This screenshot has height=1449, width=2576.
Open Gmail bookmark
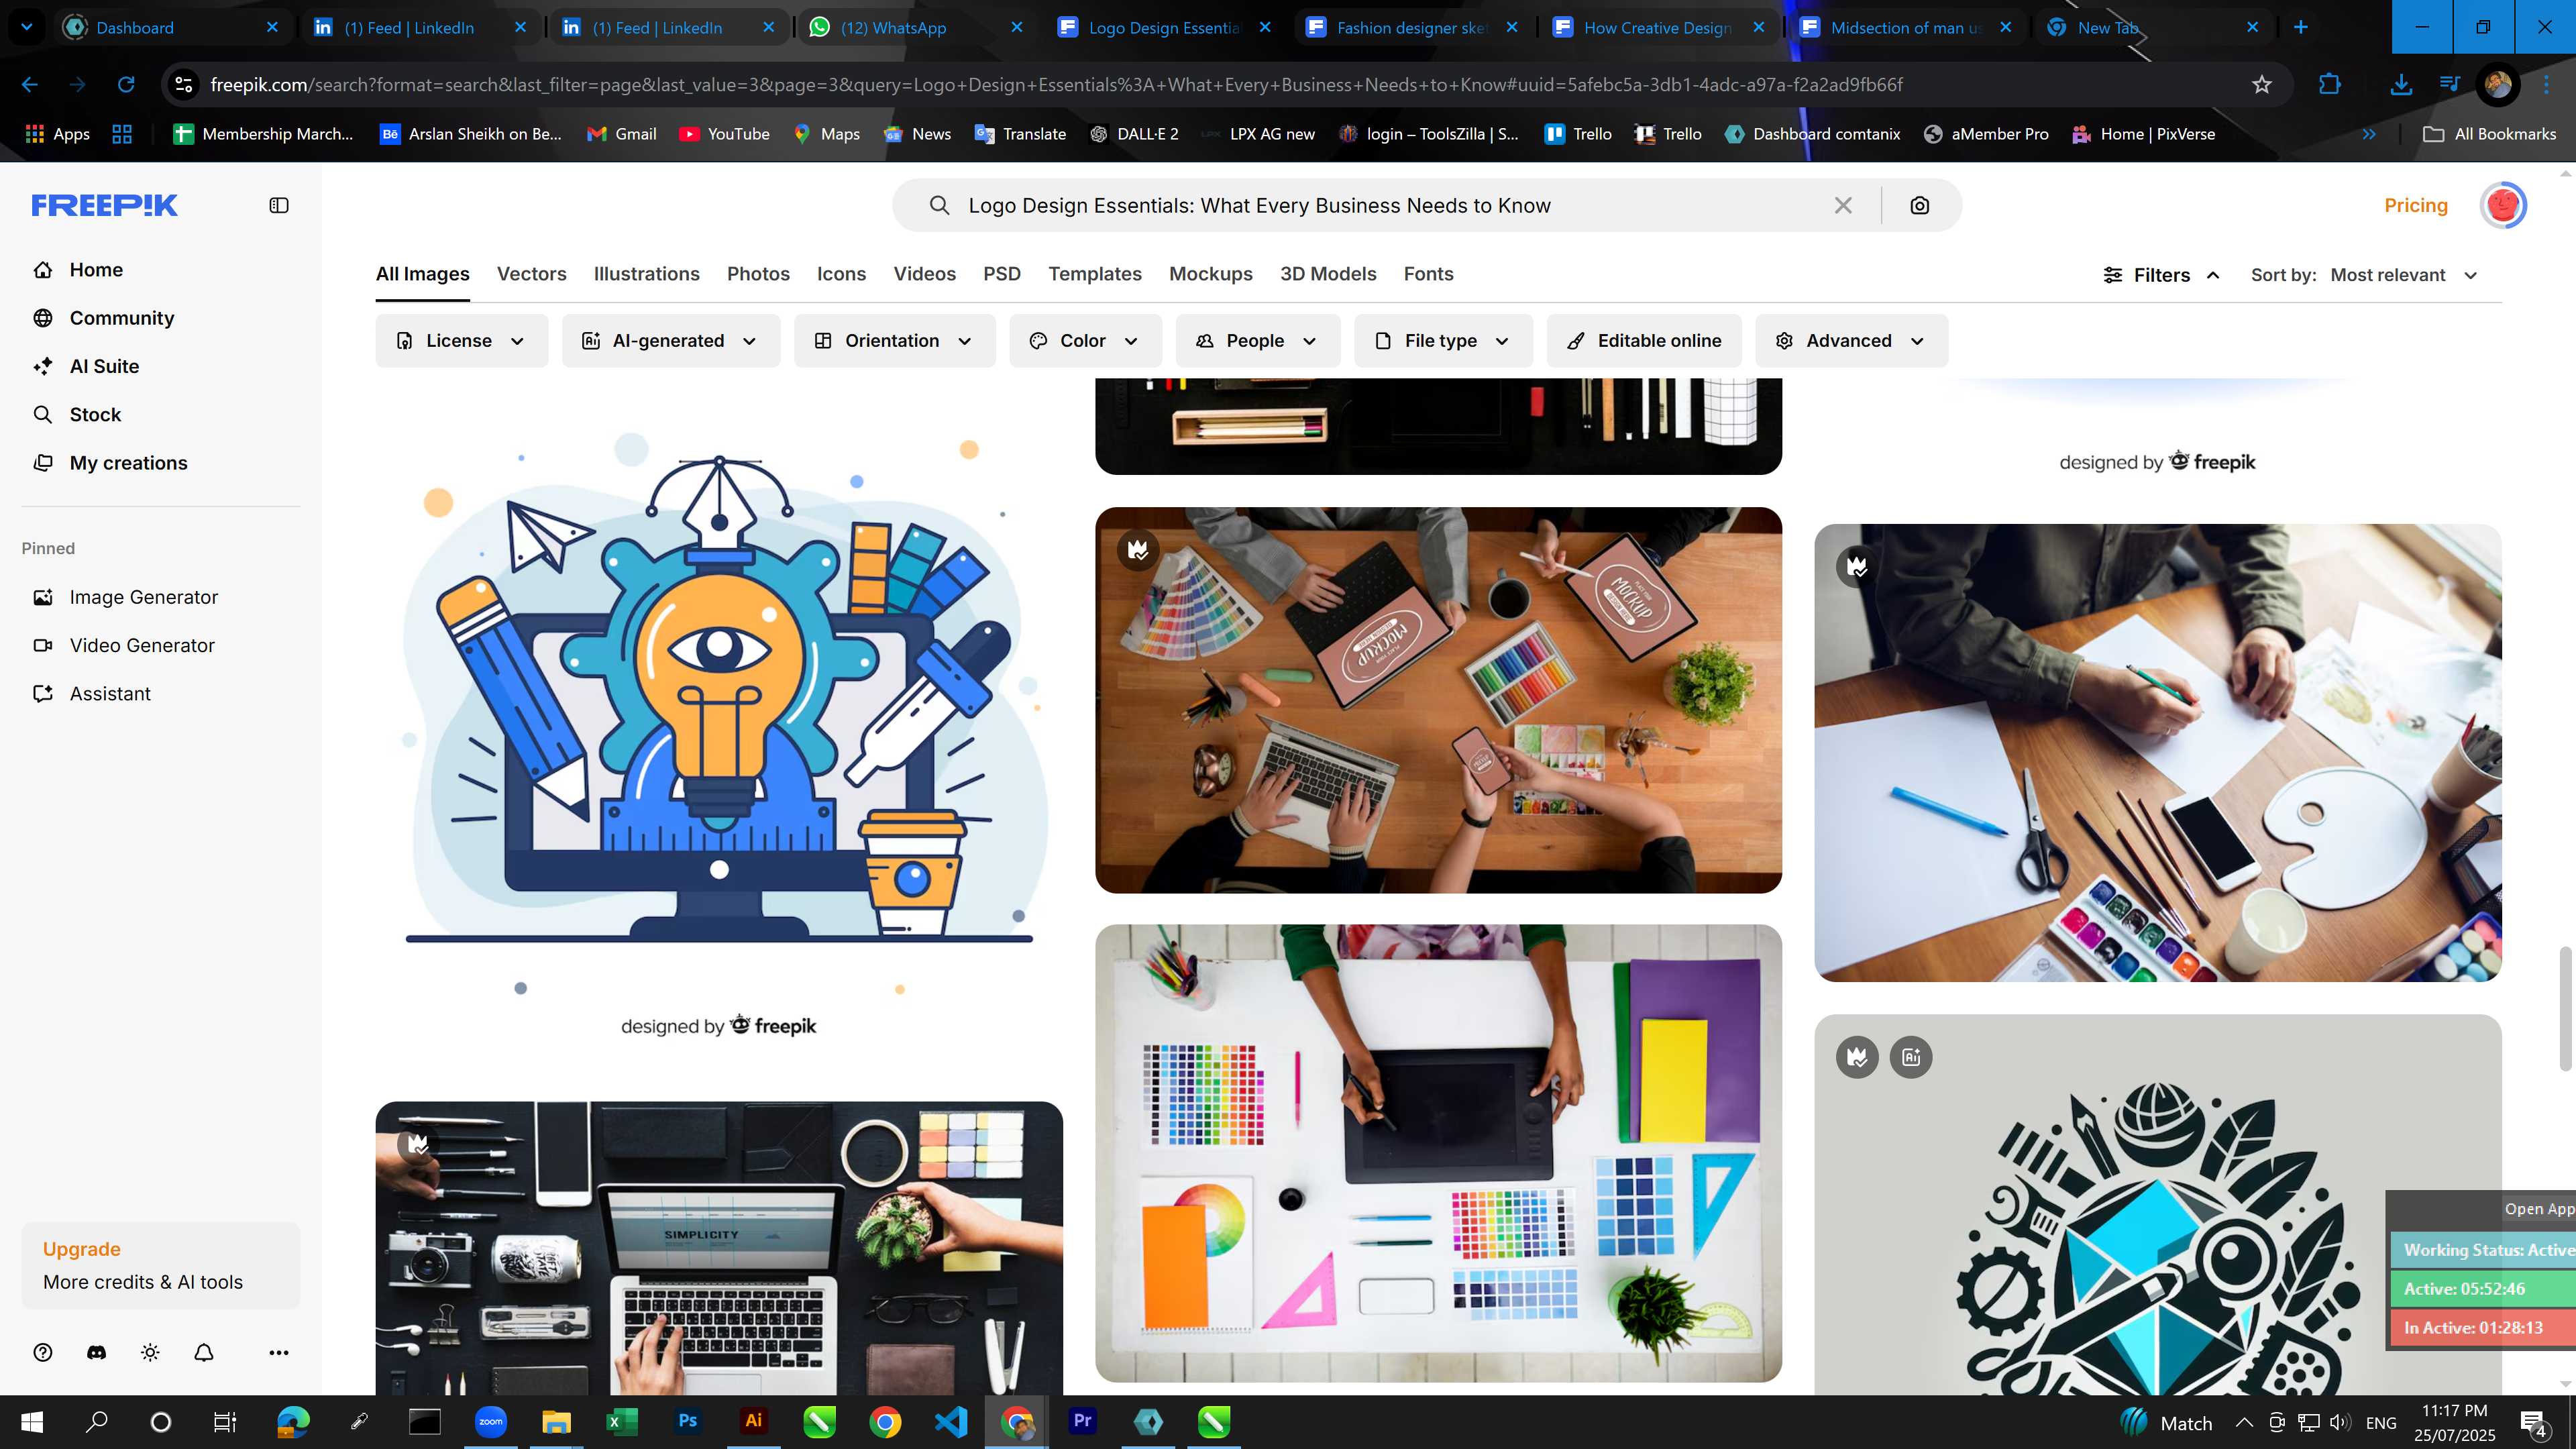(x=621, y=134)
